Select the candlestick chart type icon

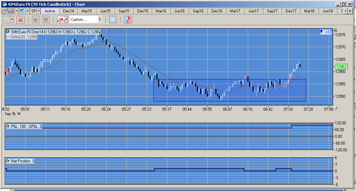point(61,20)
